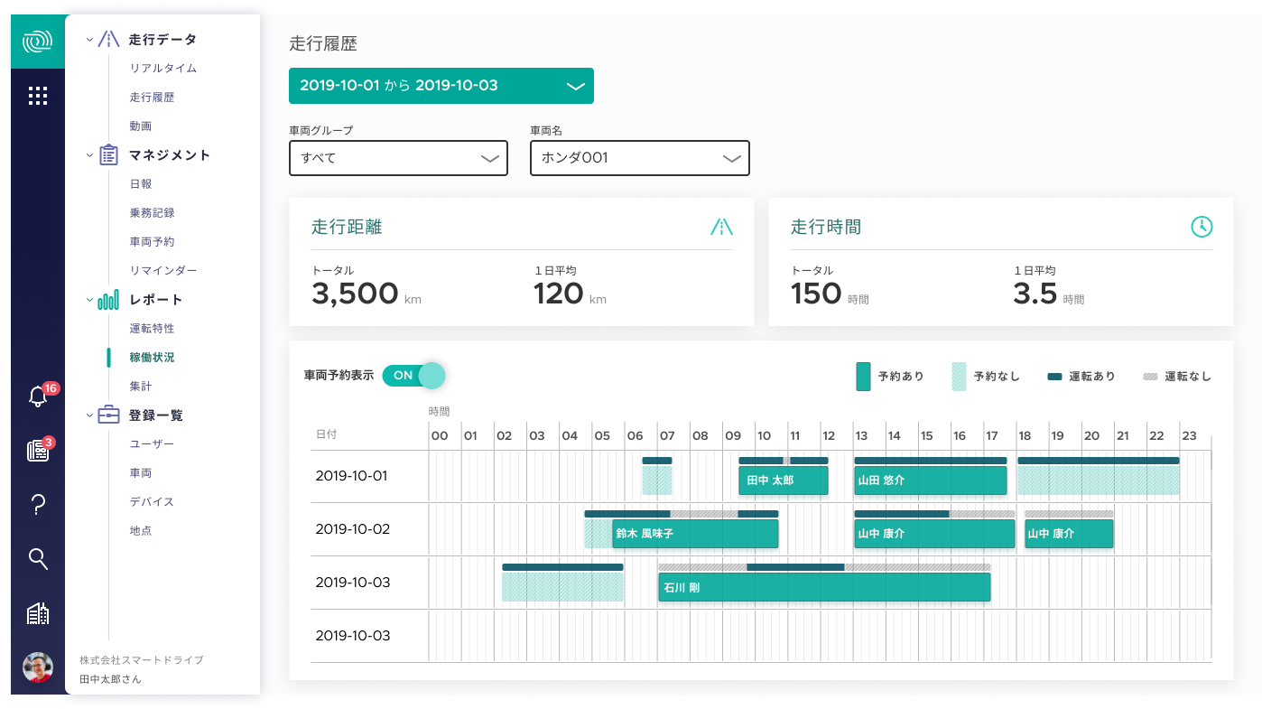Image resolution: width=1262 pixels, height=709 pixels.
Task: Switch to 運転特性 under レポート
Action: tap(151, 328)
